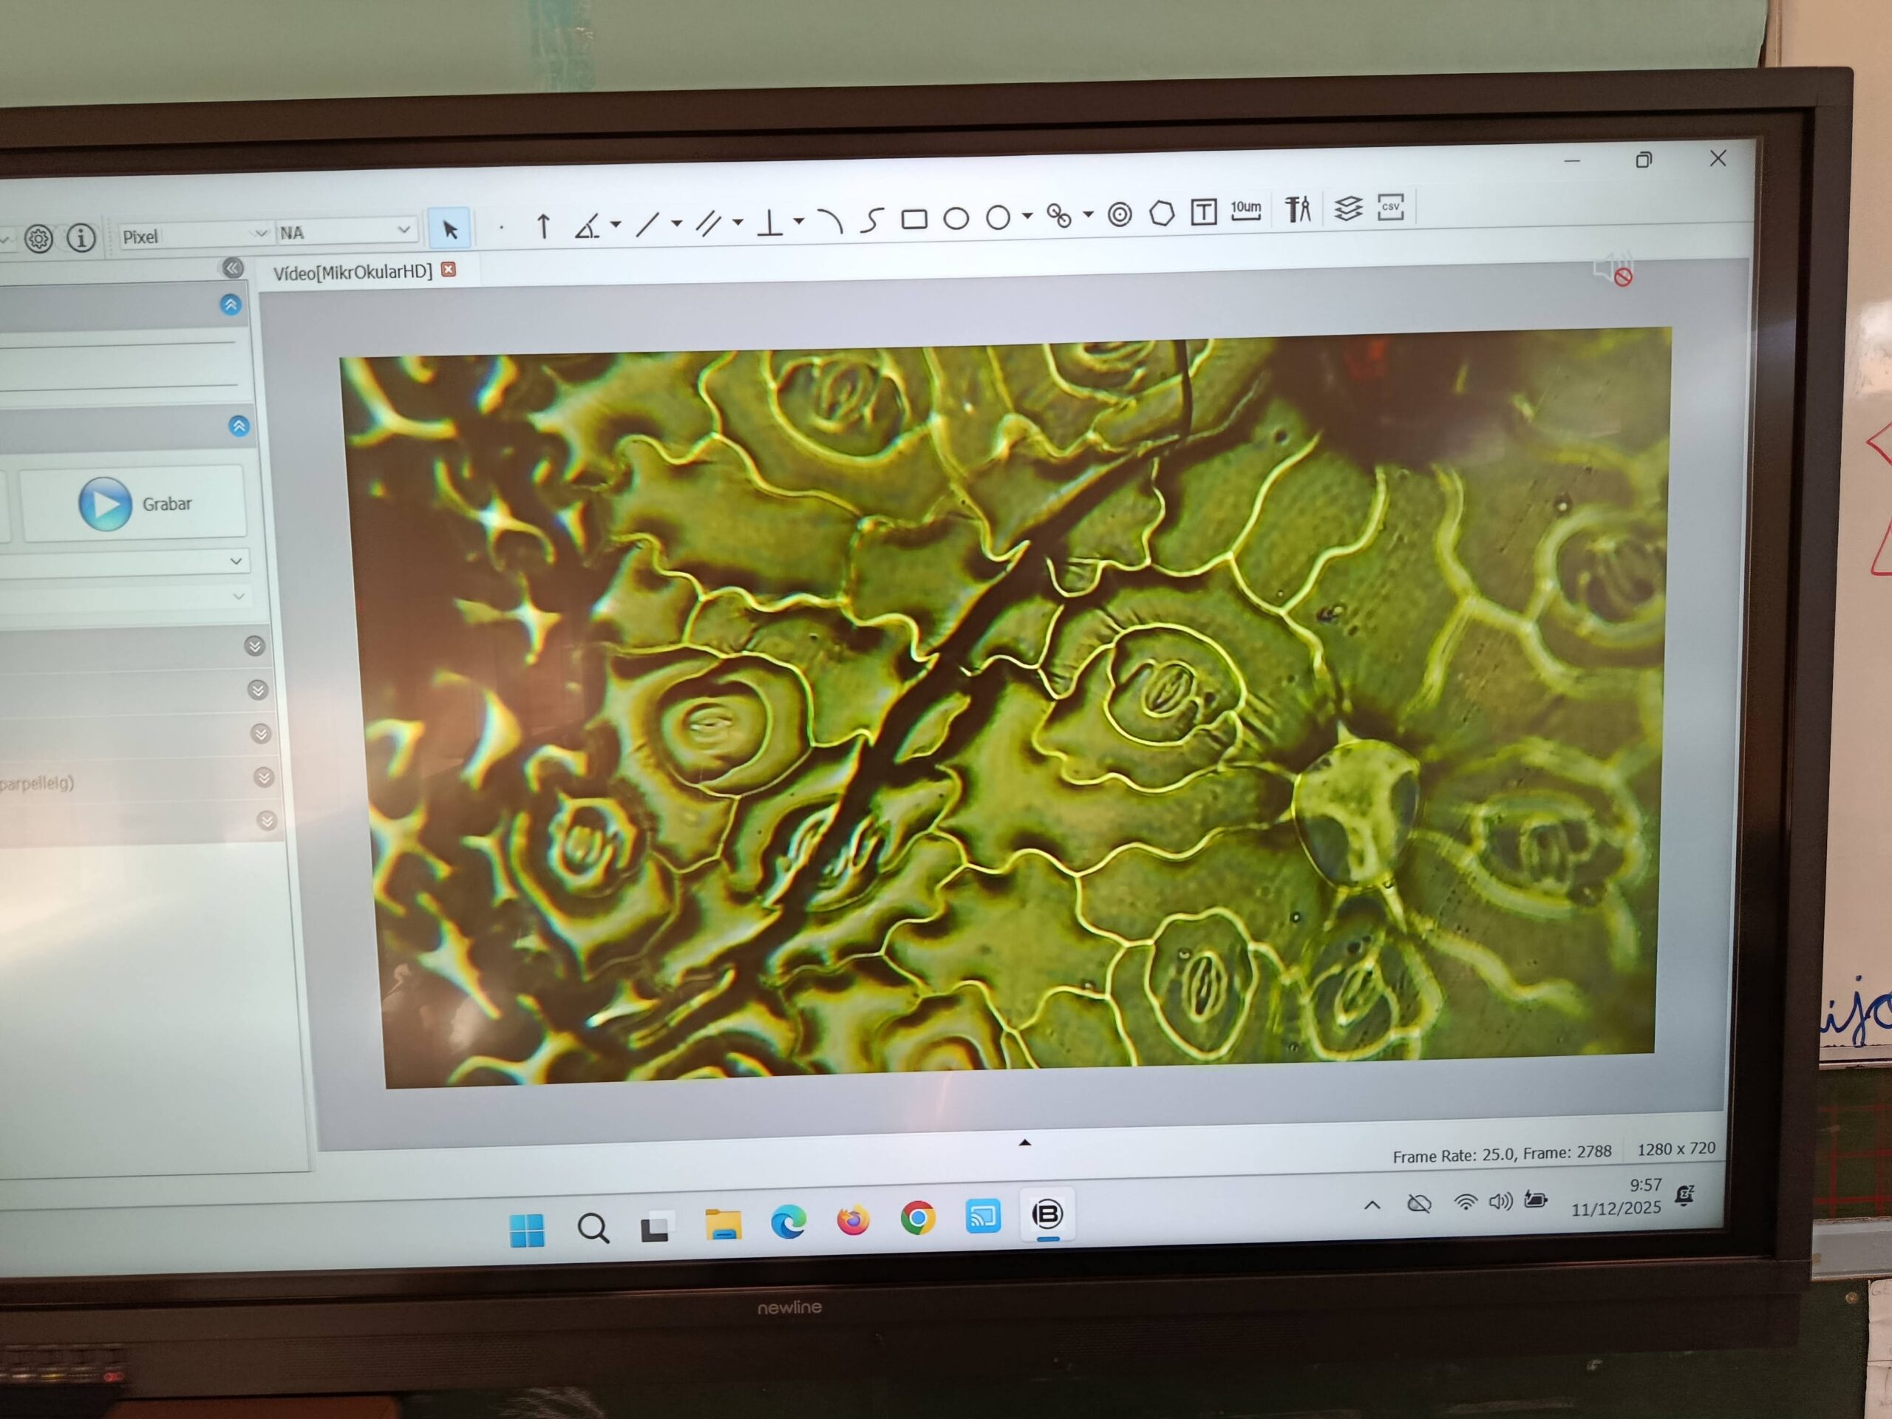Switch to the Vídeo[MikrOkularHD] tab

353,272
